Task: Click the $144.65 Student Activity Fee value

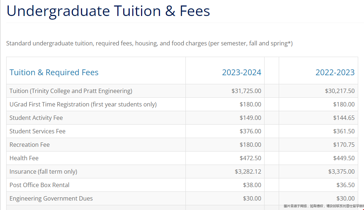Action: pos(344,118)
